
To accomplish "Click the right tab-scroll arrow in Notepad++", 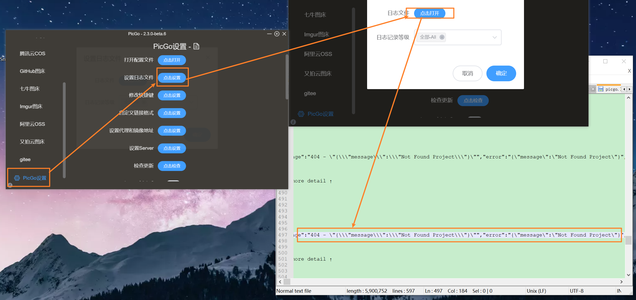I will tap(629, 89).
